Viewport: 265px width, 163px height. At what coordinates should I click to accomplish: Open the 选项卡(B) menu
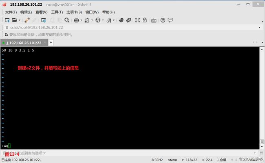[x=74, y=12]
